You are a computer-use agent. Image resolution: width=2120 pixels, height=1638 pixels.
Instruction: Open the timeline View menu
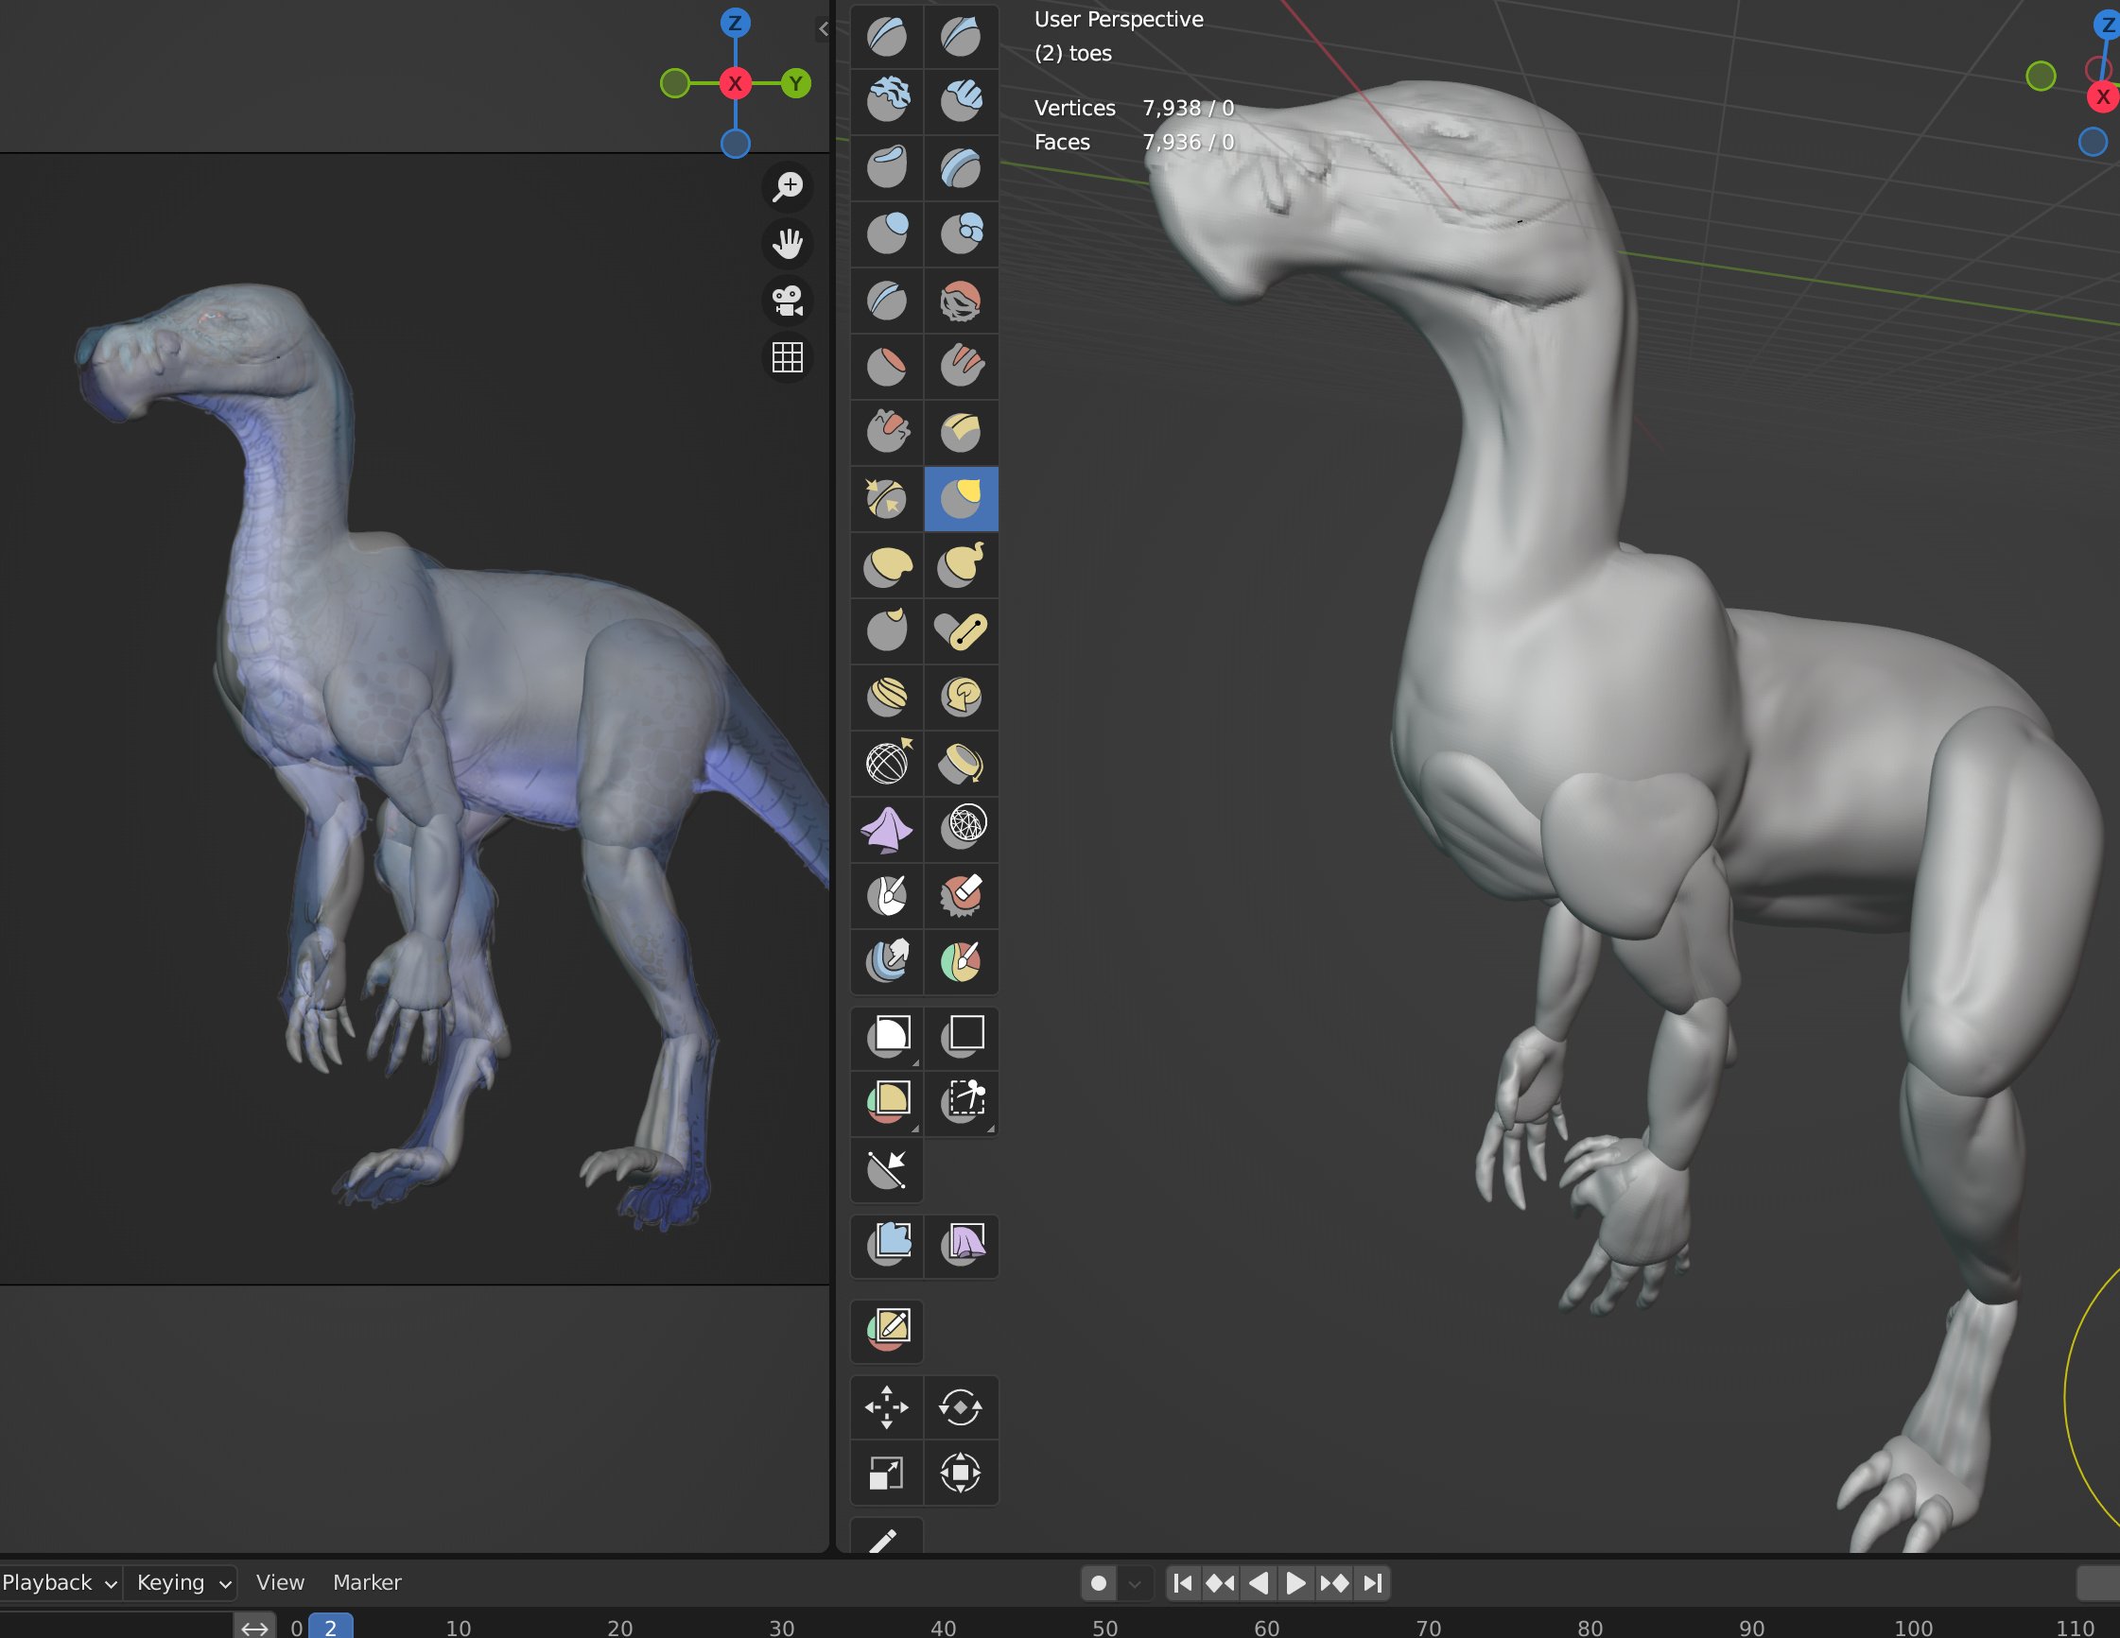point(280,1582)
